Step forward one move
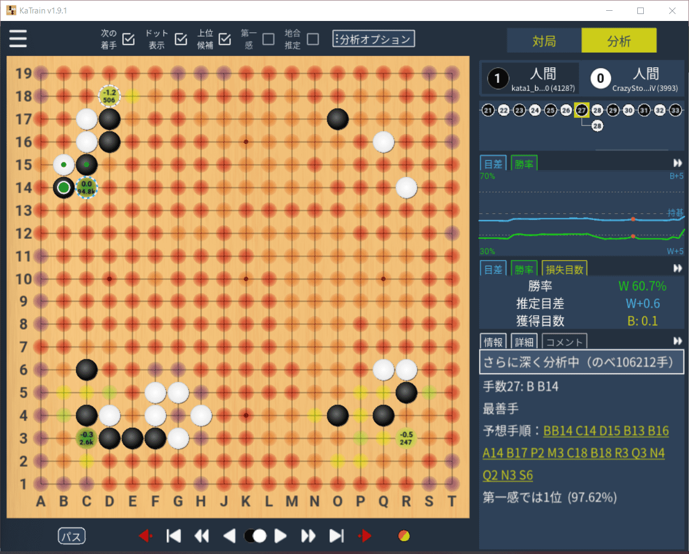The height and width of the screenshot is (554, 689). pos(280,536)
